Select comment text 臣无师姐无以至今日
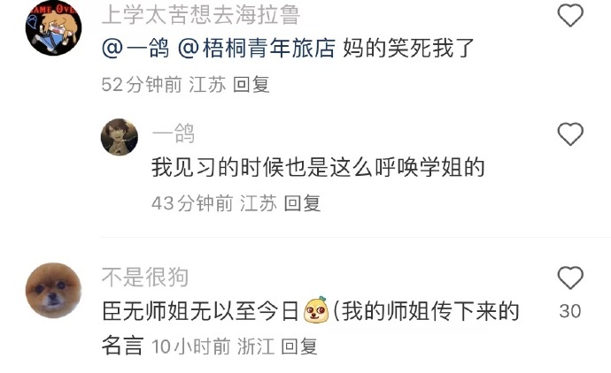 click(200, 311)
